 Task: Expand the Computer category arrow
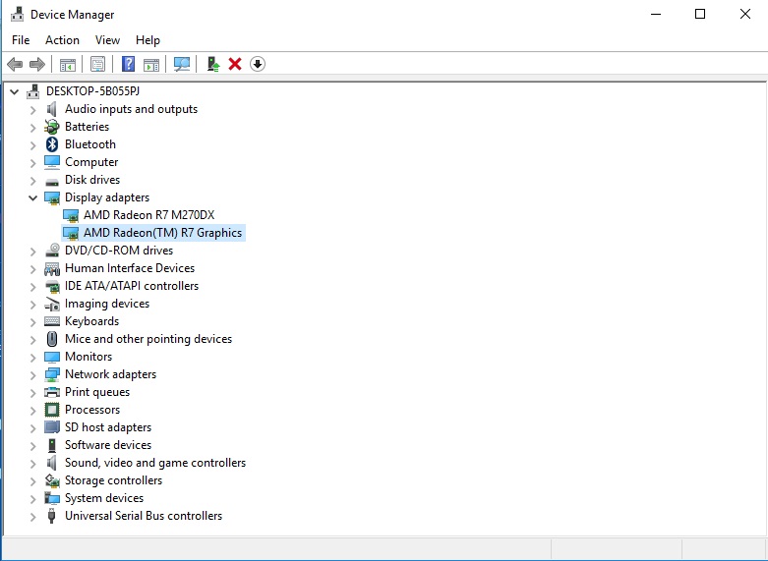click(x=32, y=162)
